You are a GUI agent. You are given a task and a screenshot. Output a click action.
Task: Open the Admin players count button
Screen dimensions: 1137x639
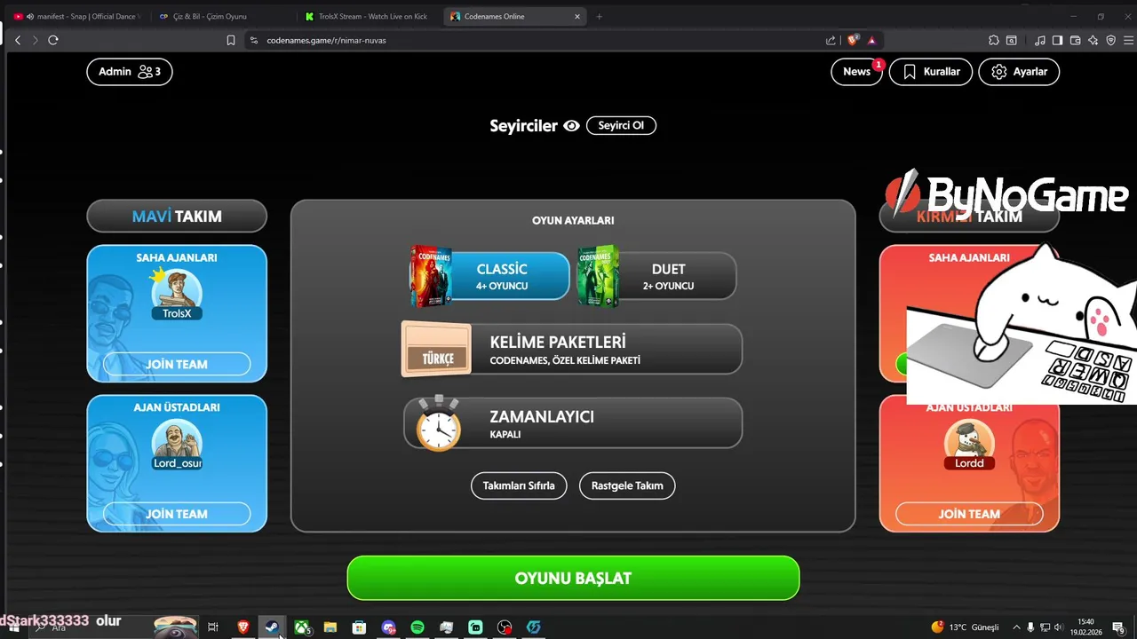tap(130, 72)
